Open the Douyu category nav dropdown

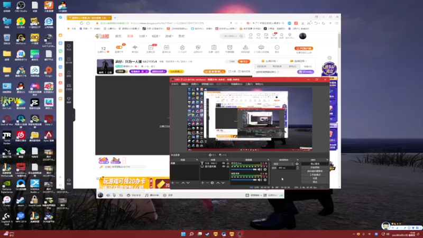(143, 36)
